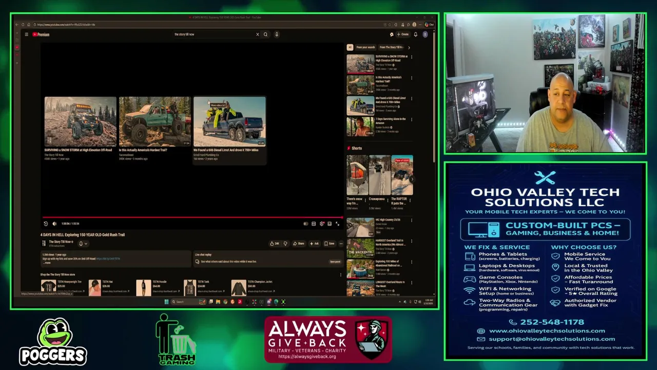Click the Ask button under the video
657x370 pixels.
coord(314,244)
